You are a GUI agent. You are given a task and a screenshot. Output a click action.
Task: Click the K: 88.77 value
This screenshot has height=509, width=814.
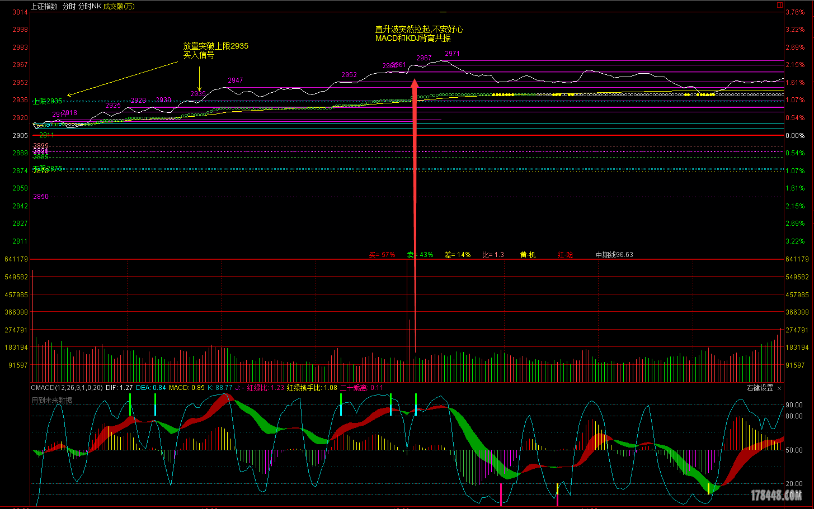[220, 388]
